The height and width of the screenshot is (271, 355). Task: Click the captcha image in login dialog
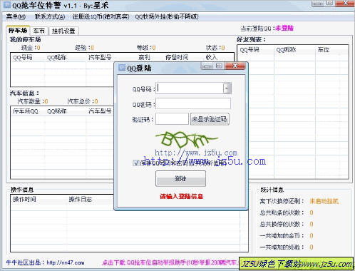click(x=187, y=140)
